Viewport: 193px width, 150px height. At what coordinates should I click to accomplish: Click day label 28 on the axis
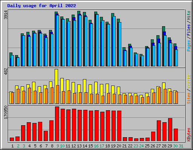[164, 146]
